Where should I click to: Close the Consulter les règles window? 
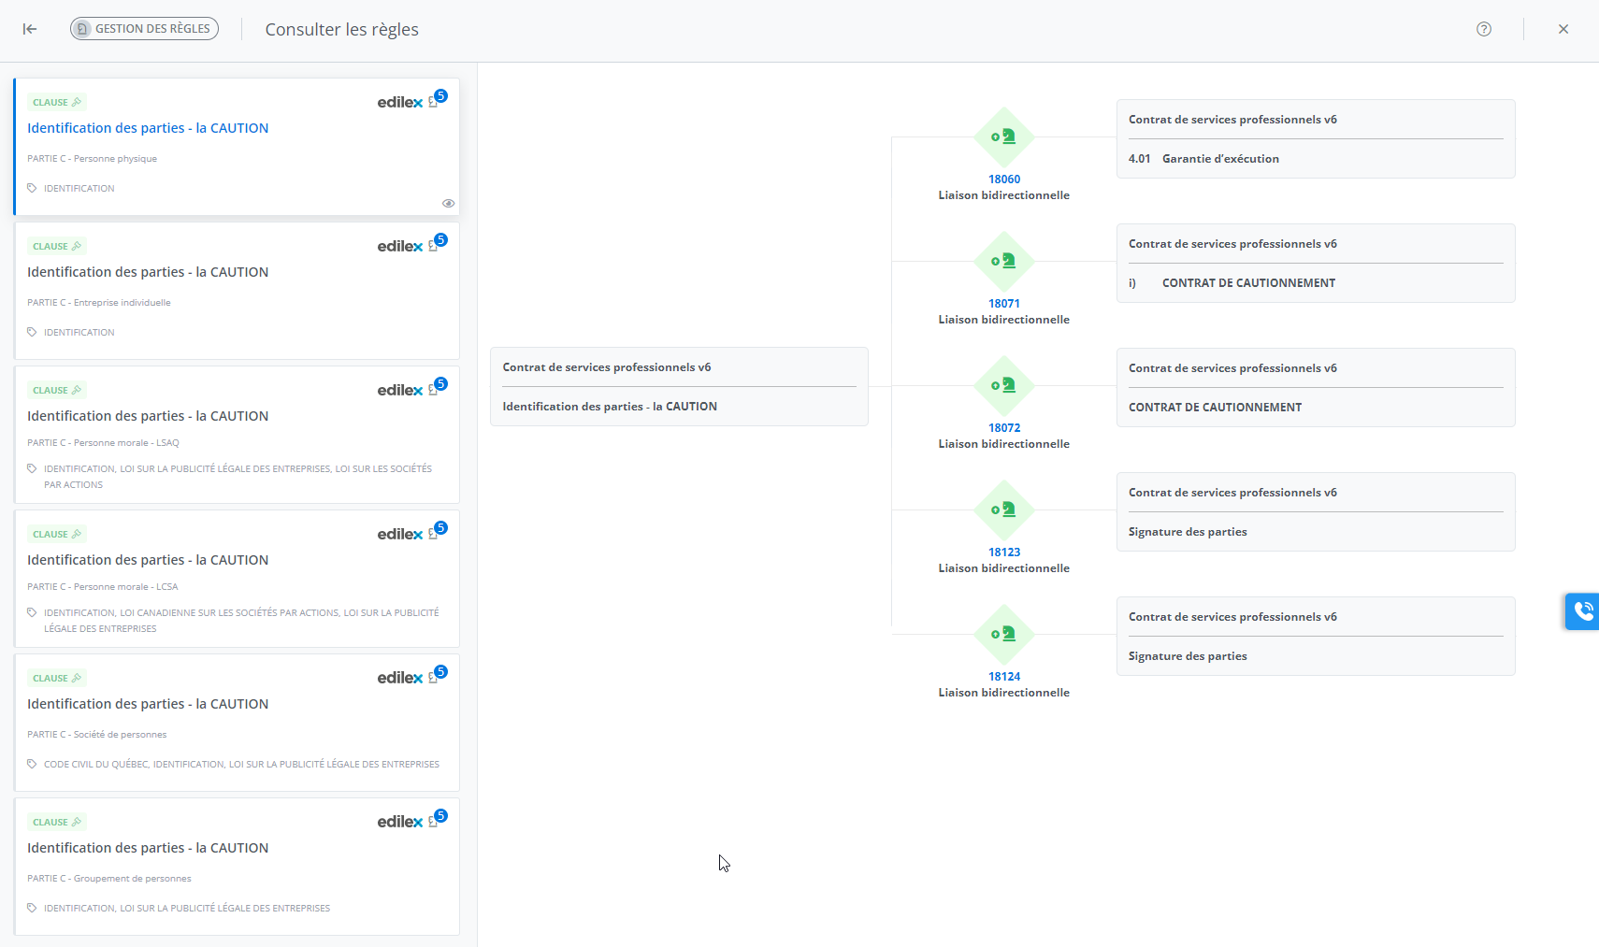pos(1563,29)
